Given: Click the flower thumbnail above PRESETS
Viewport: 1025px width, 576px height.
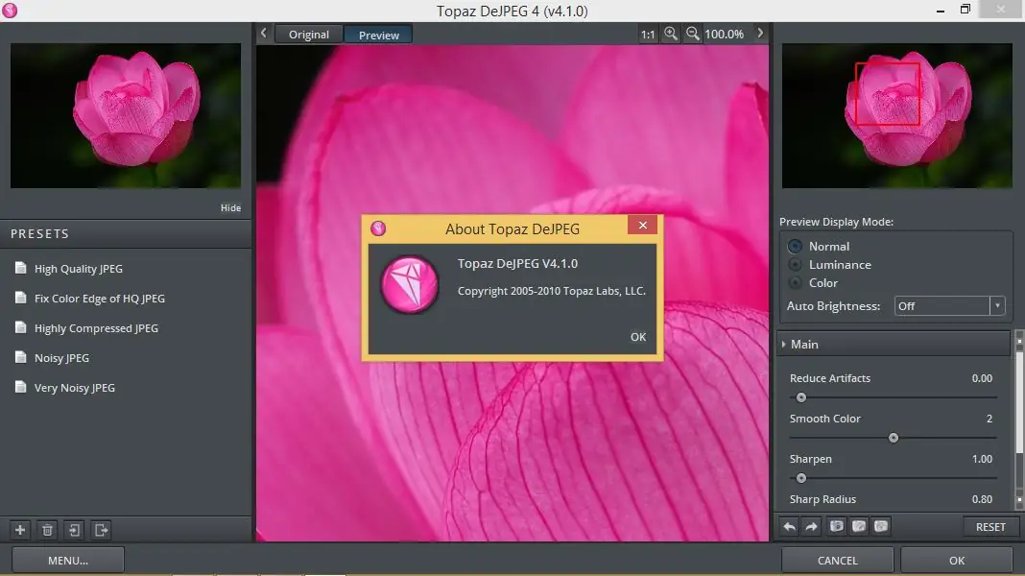Looking at the screenshot, I should pos(126,116).
